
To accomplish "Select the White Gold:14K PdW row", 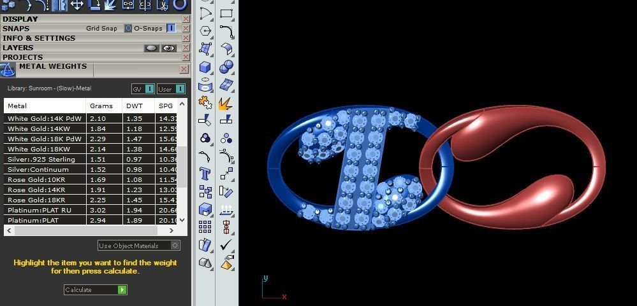I will (91, 119).
